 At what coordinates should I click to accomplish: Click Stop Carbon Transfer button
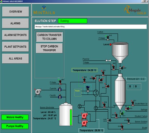pyautogui.click(x=49, y=48)
